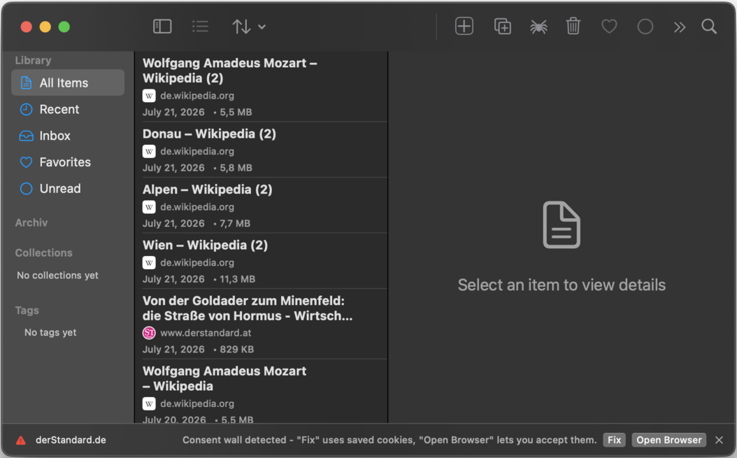The width and height of the screenshot is (737, 458).
Task: Click the Collections section header
Action: click(44, 252)
